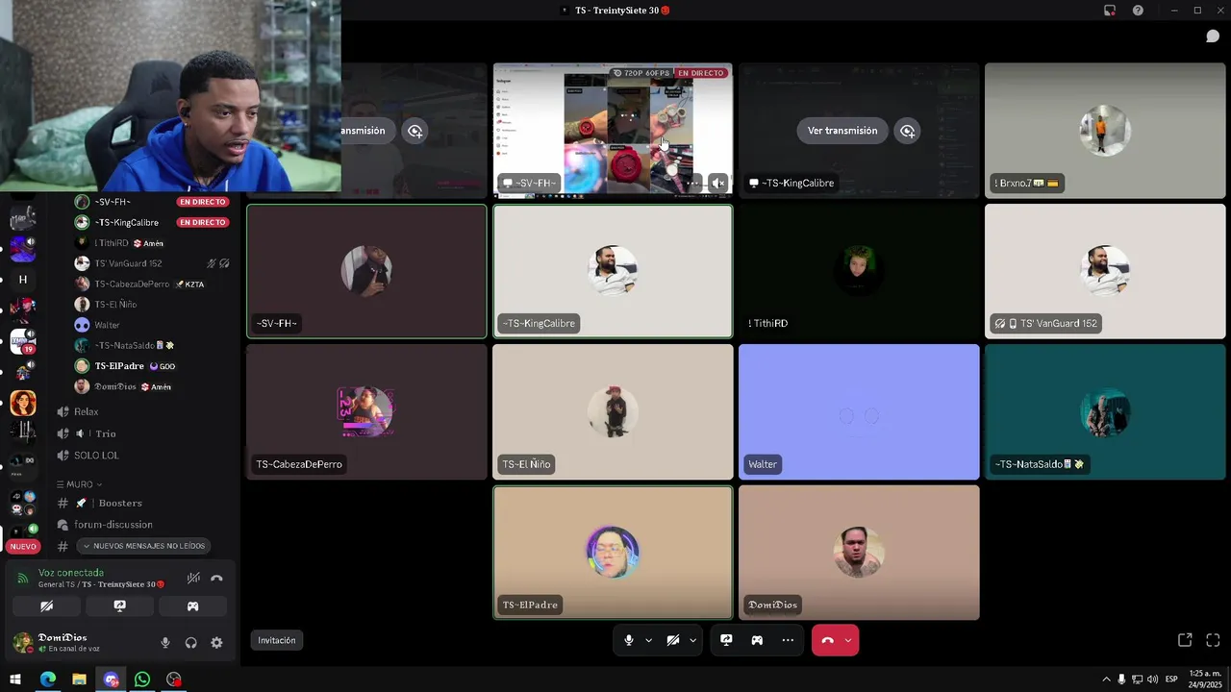
Task: Hang up with the red disconnect button
Action: click(x=827, y=640)
